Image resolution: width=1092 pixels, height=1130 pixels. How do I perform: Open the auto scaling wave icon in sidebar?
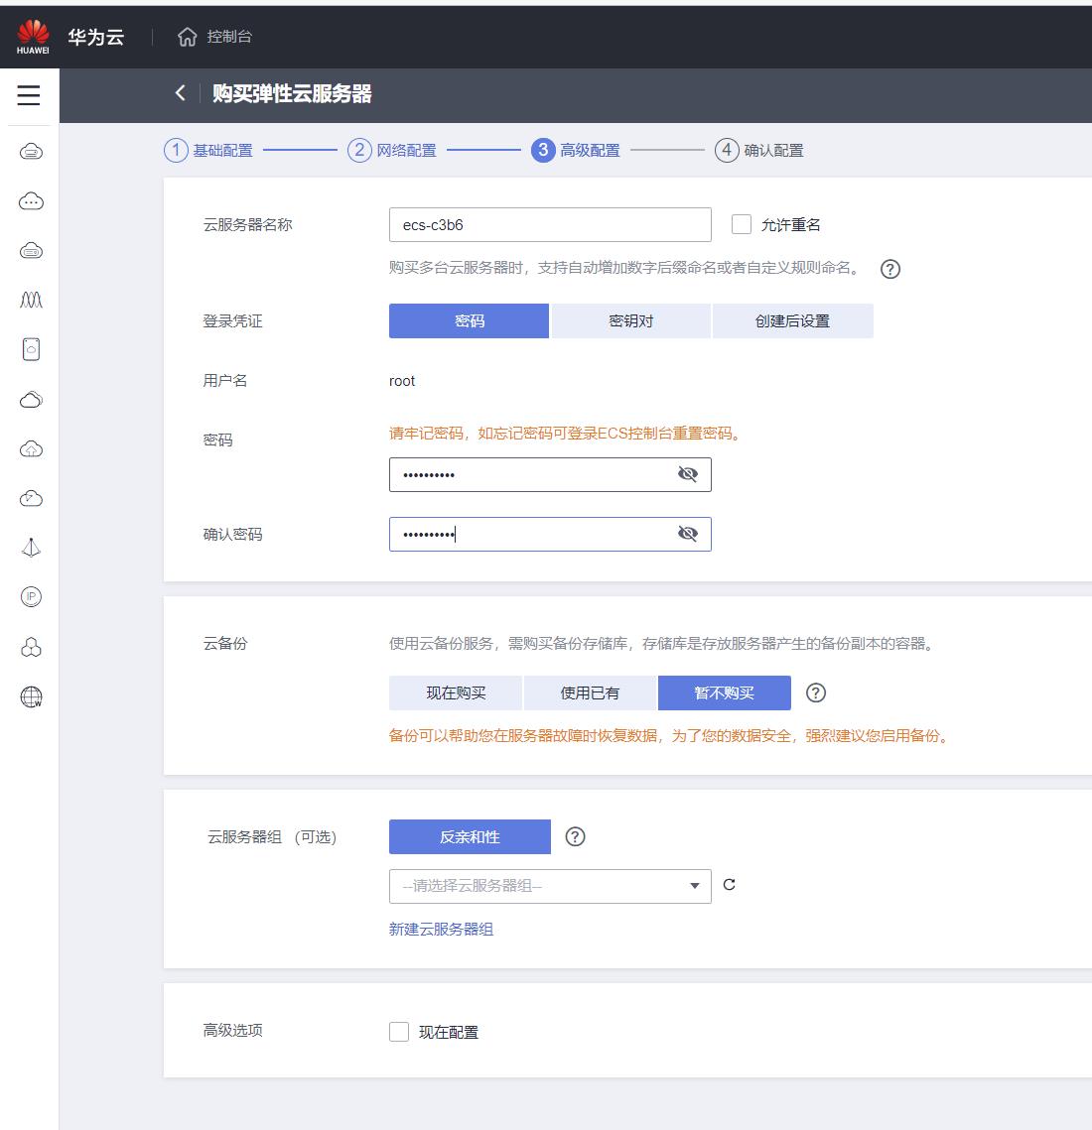31,300
